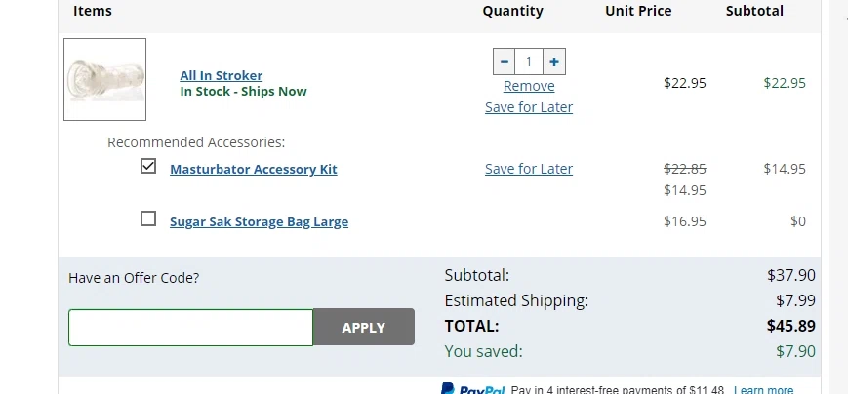Apply the offer code
The image size is (848, 394).
click(364, 327)
